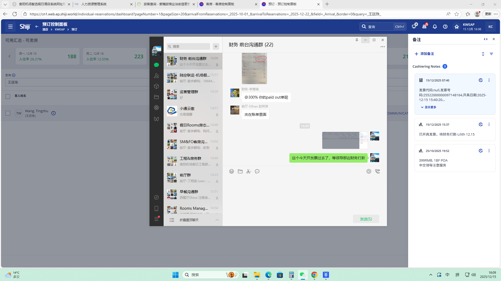Click the screenshot scissors icon
This screenshot has height=281, width=501.
(249, 171)
